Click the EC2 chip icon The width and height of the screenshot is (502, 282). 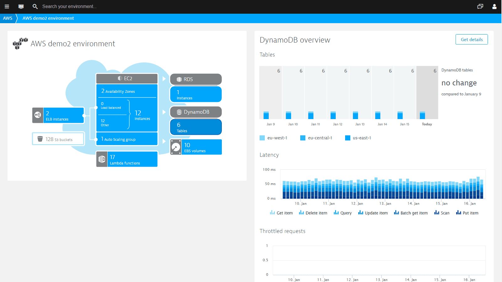[120, 78]
